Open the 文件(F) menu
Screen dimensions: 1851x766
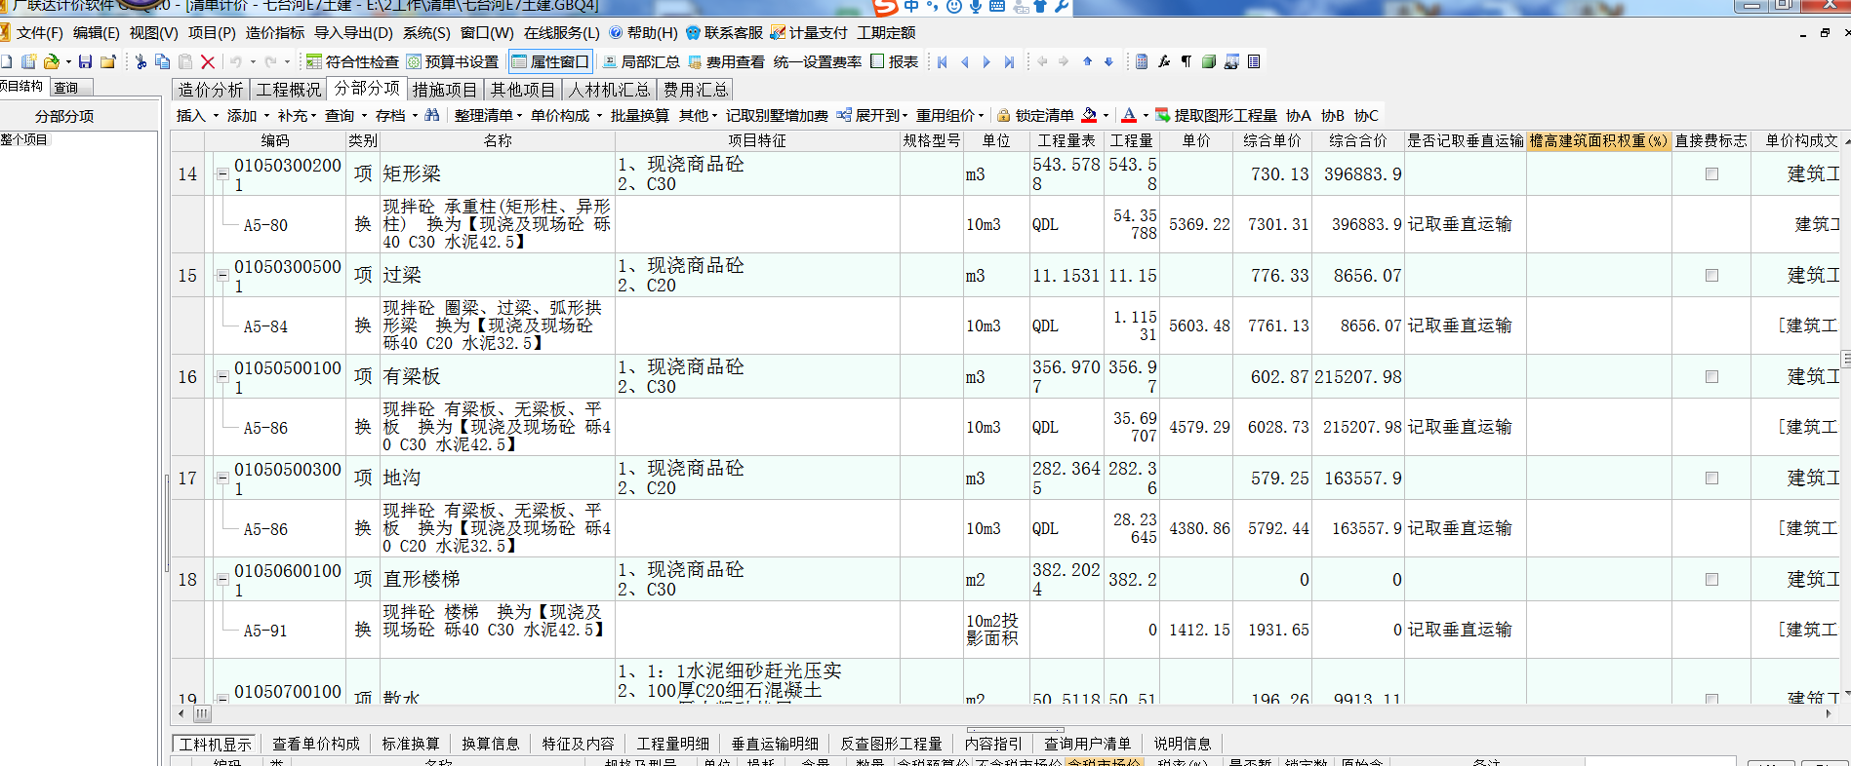40,32
